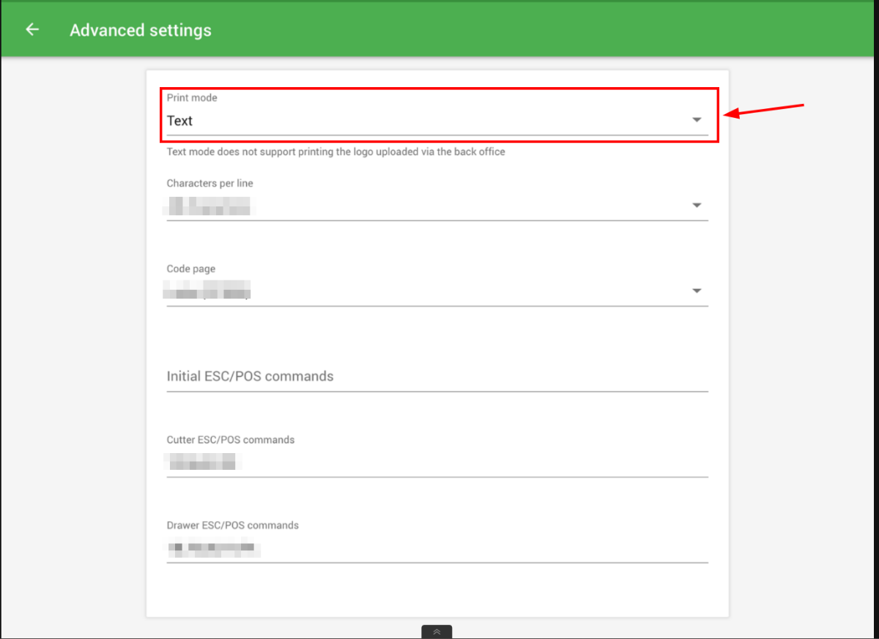The image size is (879, 639).
Task: Focus the Initial ESC/POS commands field
Action: [437, 376]
